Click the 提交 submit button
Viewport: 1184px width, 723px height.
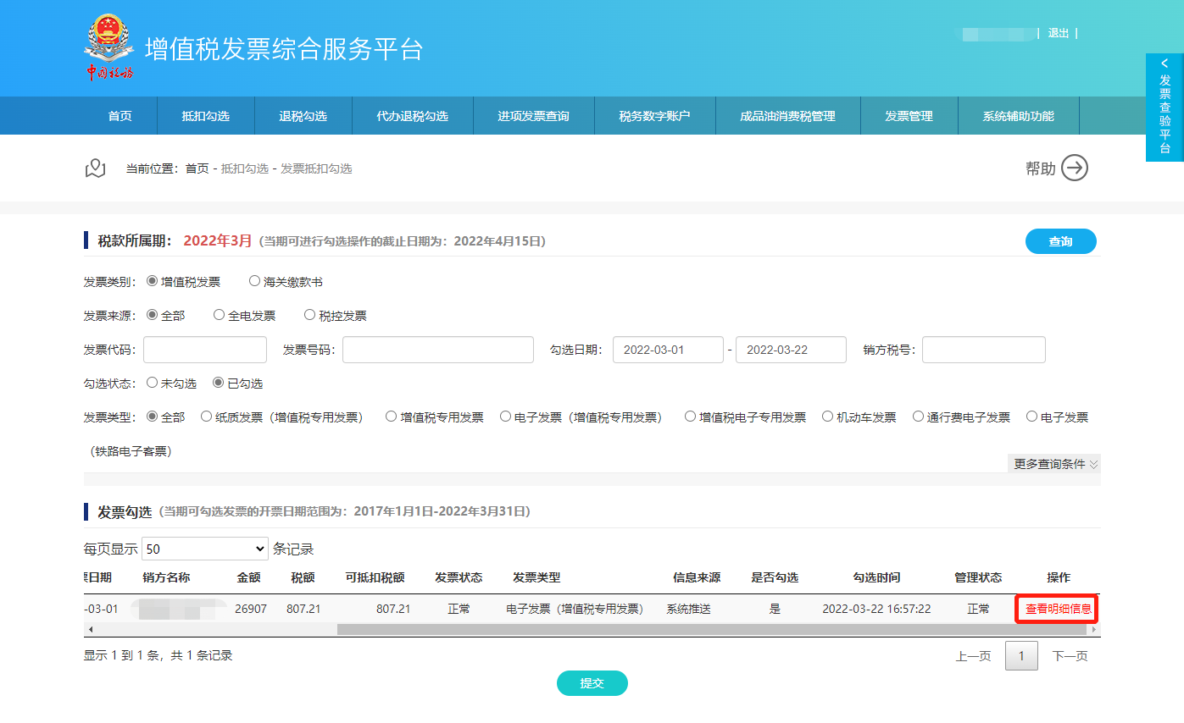point(592,683)
